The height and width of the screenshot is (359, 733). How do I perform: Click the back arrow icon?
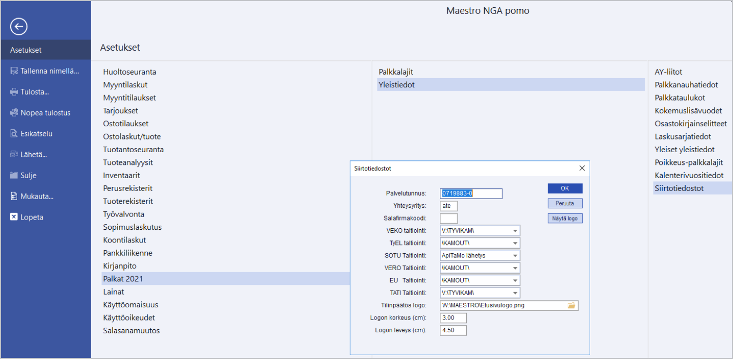point(19,27)
